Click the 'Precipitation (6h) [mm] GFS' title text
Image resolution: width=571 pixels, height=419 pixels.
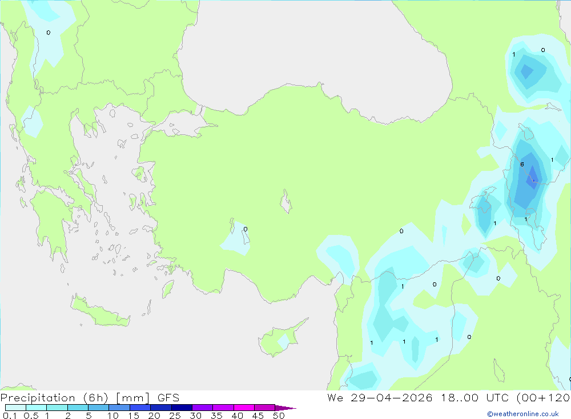coord(90,398)
